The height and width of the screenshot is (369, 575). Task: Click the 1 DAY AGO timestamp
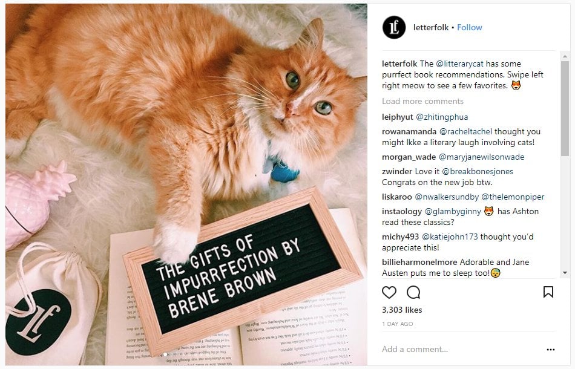coord(398,324)
